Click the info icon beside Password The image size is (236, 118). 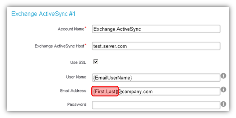pyautogui.click(x=223, y=104)
